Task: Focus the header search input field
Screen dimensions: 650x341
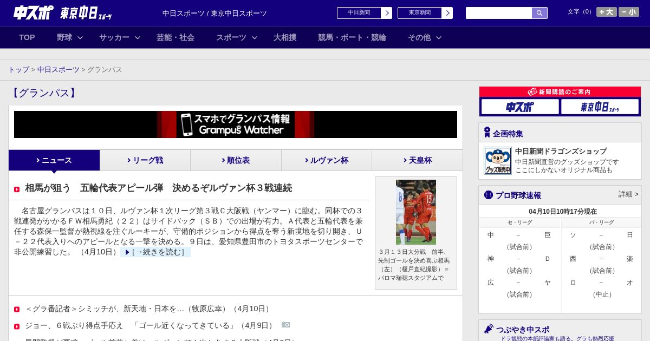Action: coord(499,13)
